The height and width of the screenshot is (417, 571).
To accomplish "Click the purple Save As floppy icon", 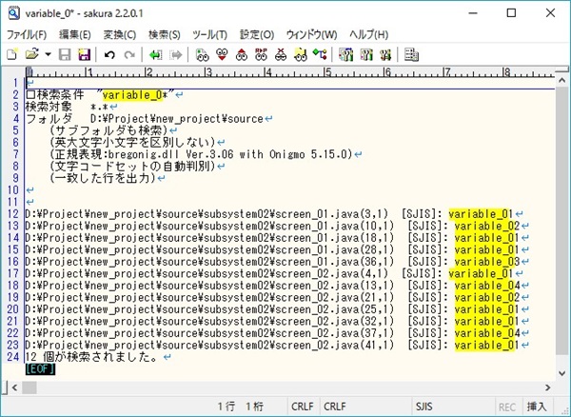I will click(84, 55).
